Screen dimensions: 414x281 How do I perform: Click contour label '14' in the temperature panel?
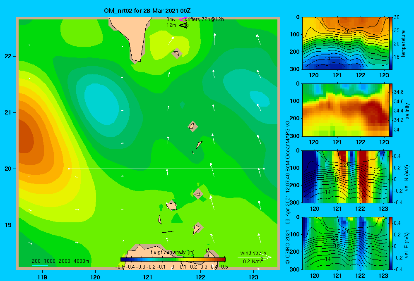pos(327,59)
